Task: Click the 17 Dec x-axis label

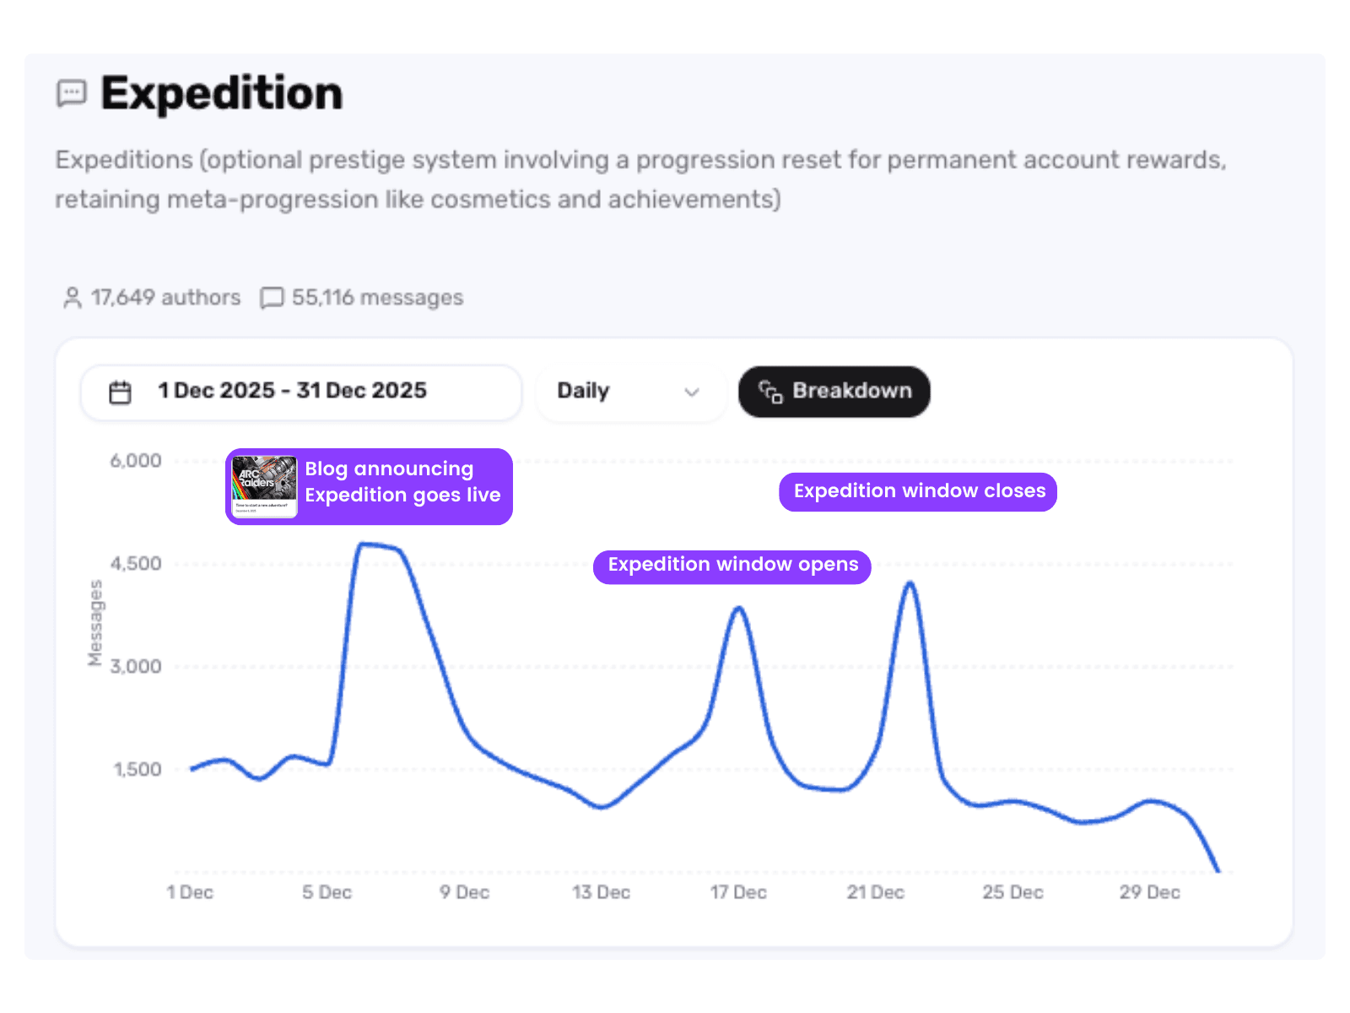Action: (738, 892)
